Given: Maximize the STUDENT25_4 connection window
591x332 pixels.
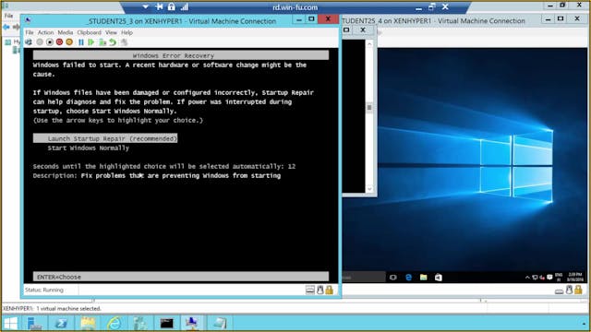Looking at the screenshot, I should [x=561, y=18].
